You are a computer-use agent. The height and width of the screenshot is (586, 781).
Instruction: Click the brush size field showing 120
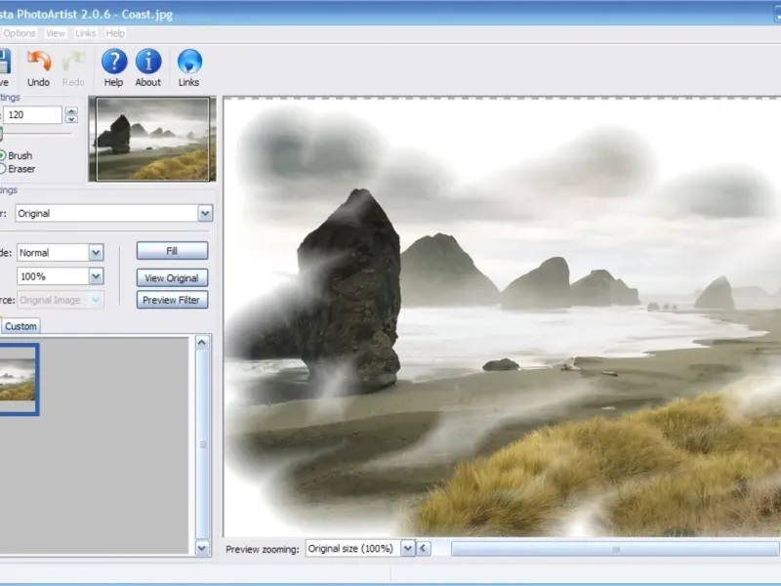pos(33,115)
